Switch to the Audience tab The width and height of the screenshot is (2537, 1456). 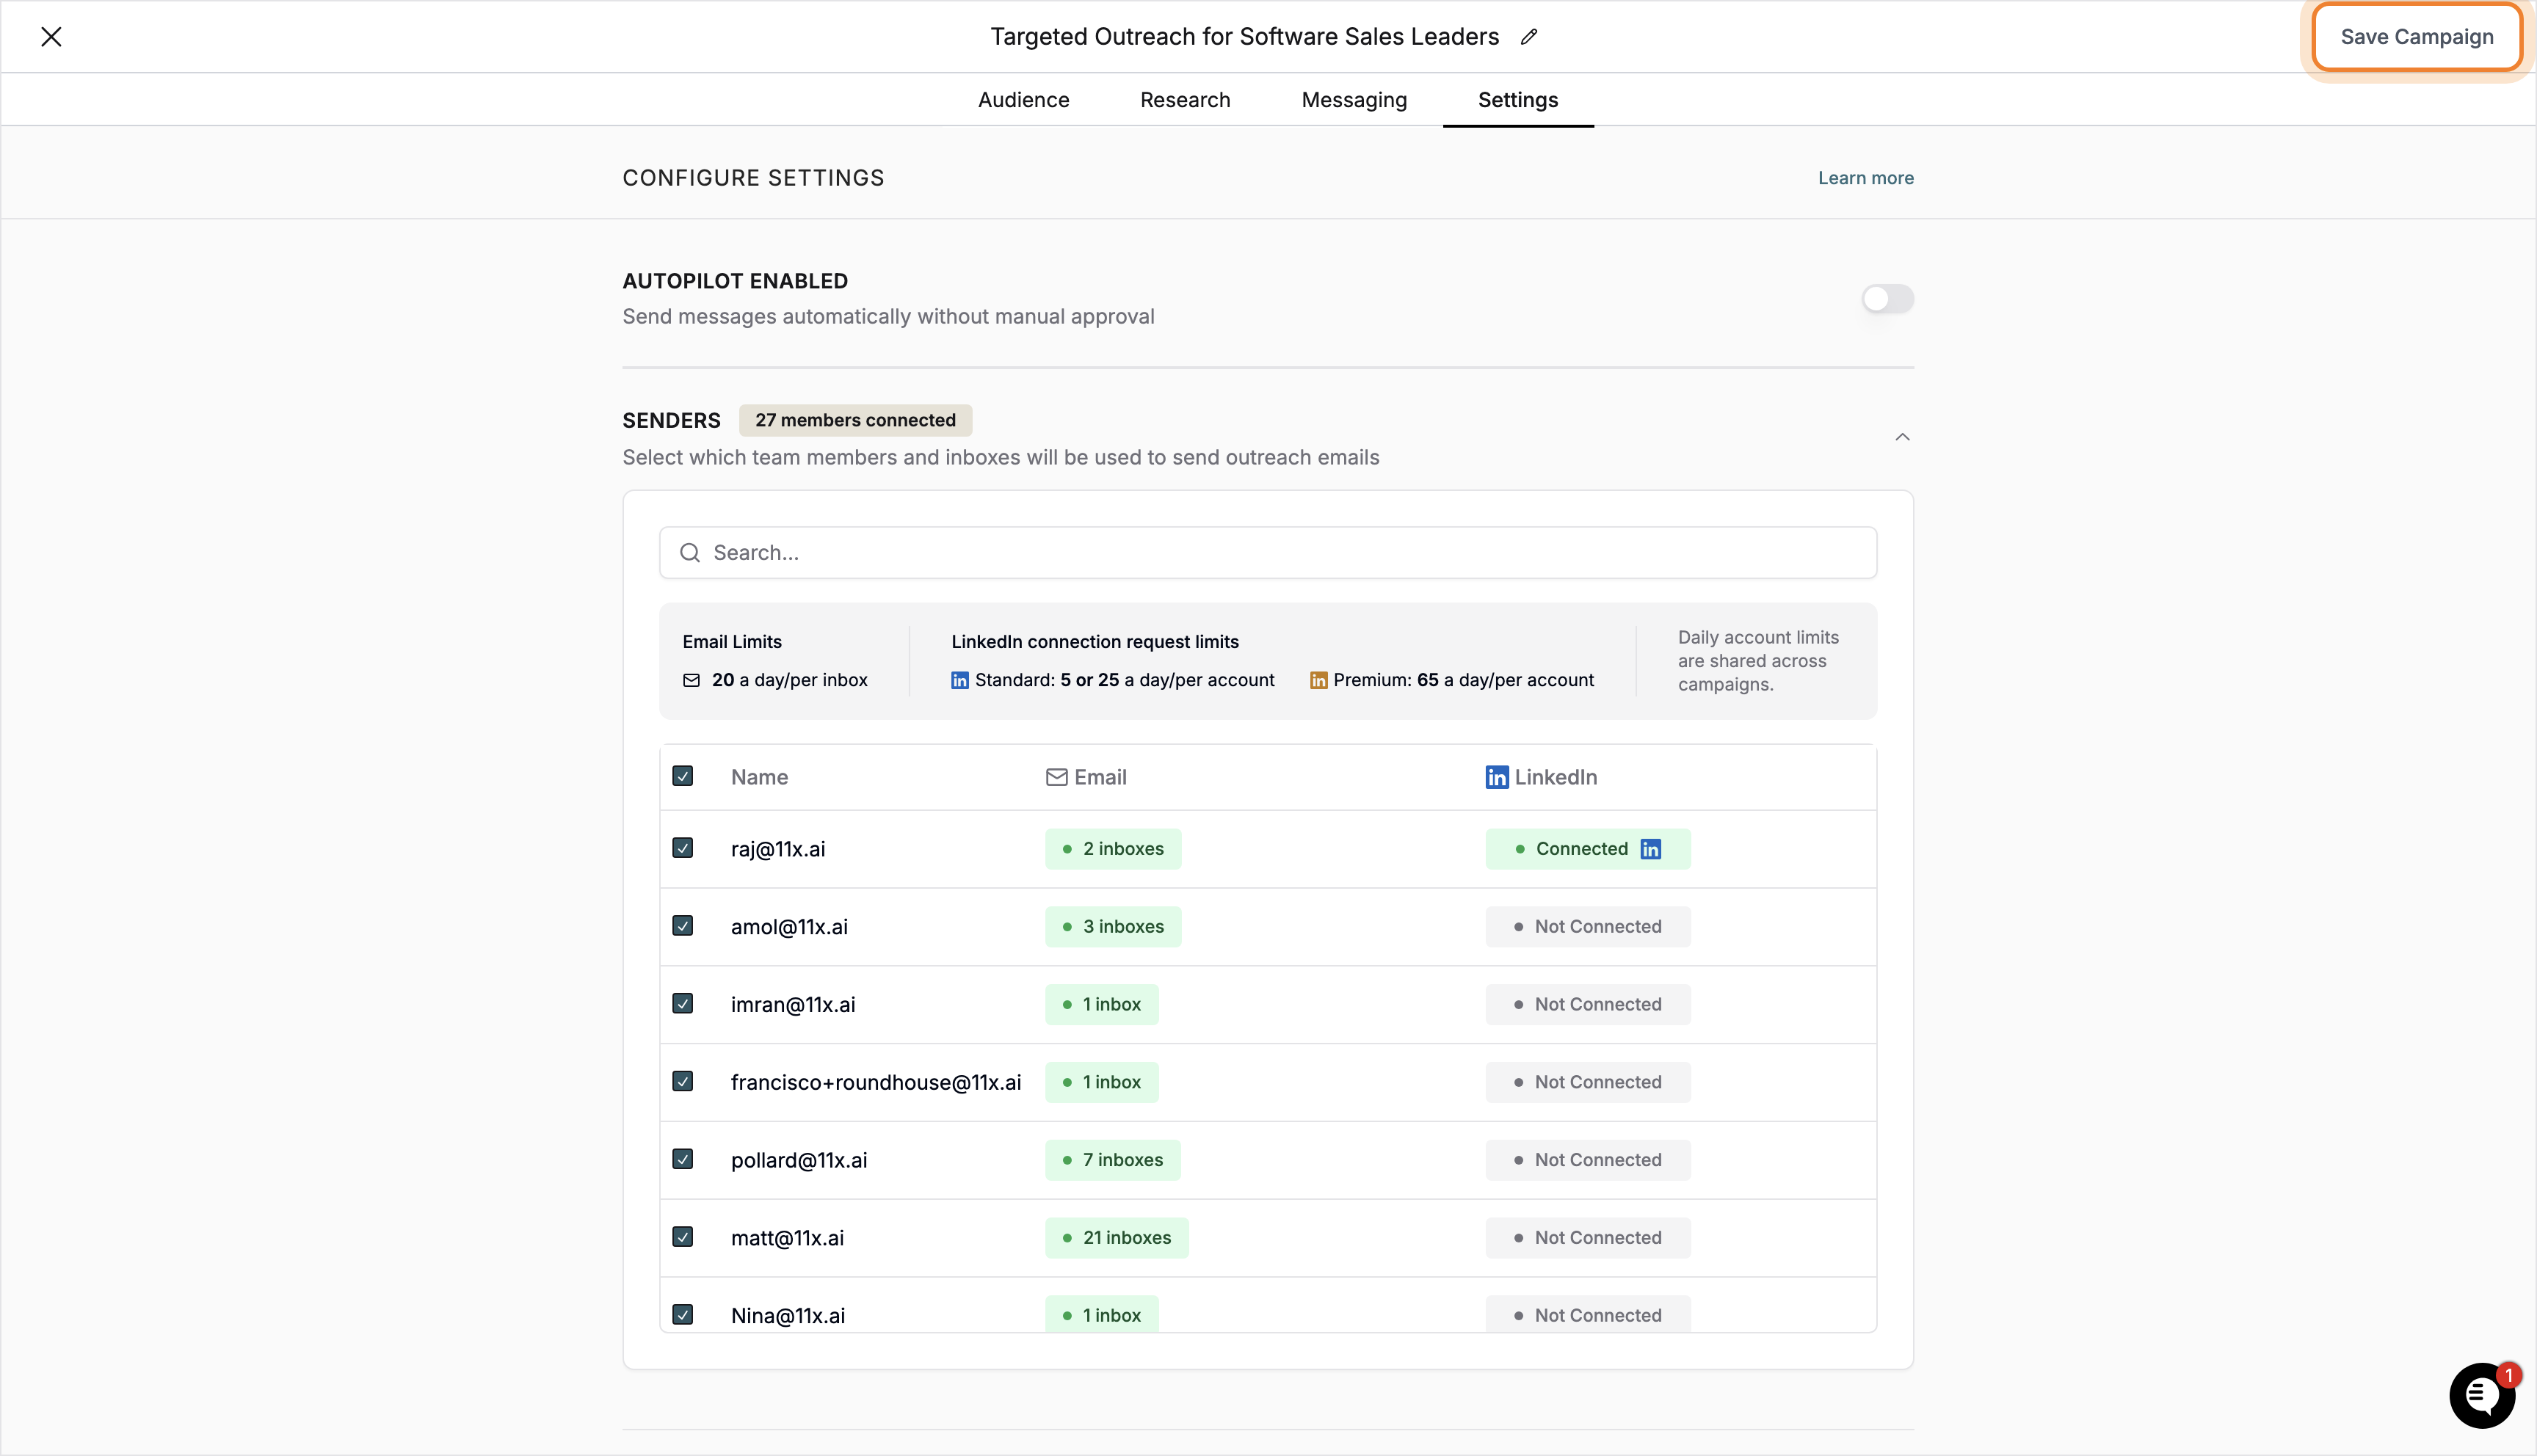1023,100
